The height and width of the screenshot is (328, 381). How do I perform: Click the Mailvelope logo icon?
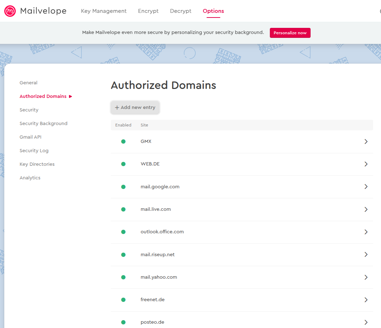click(x=10, y=11)
